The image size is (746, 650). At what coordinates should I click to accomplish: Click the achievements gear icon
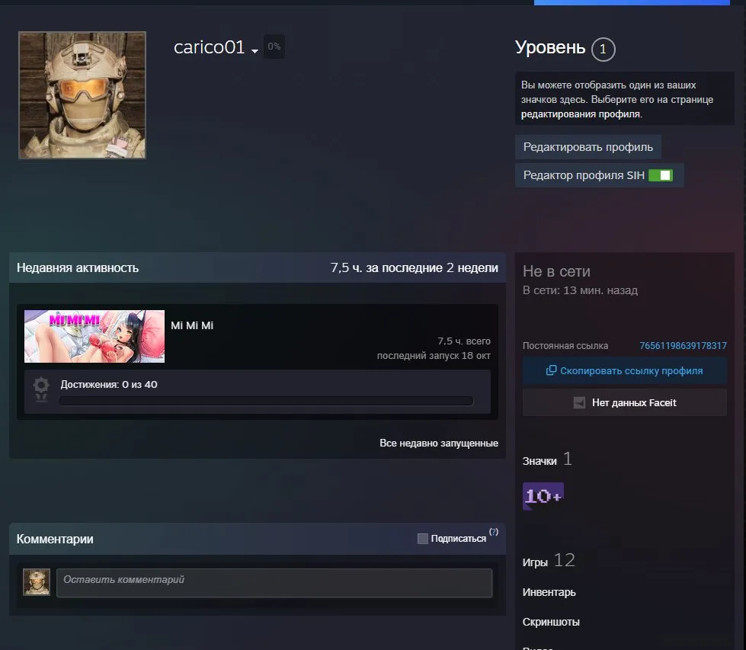tap(41, 389)
